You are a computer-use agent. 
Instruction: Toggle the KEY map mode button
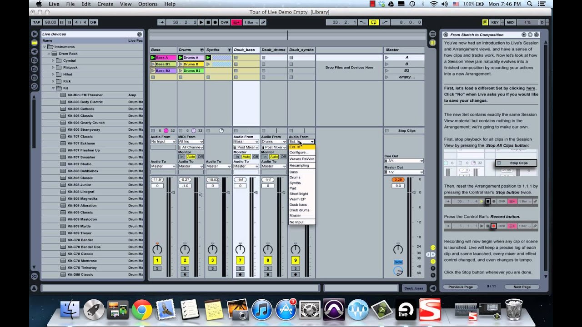point(495,22)
